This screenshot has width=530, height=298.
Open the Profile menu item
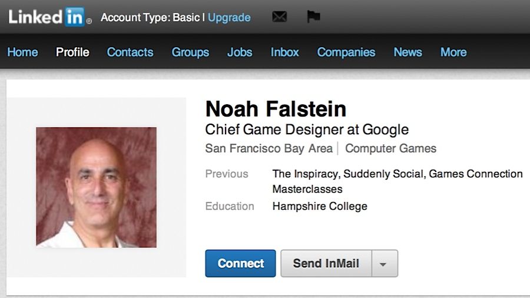pyautogui.click(x=72, y=52)
